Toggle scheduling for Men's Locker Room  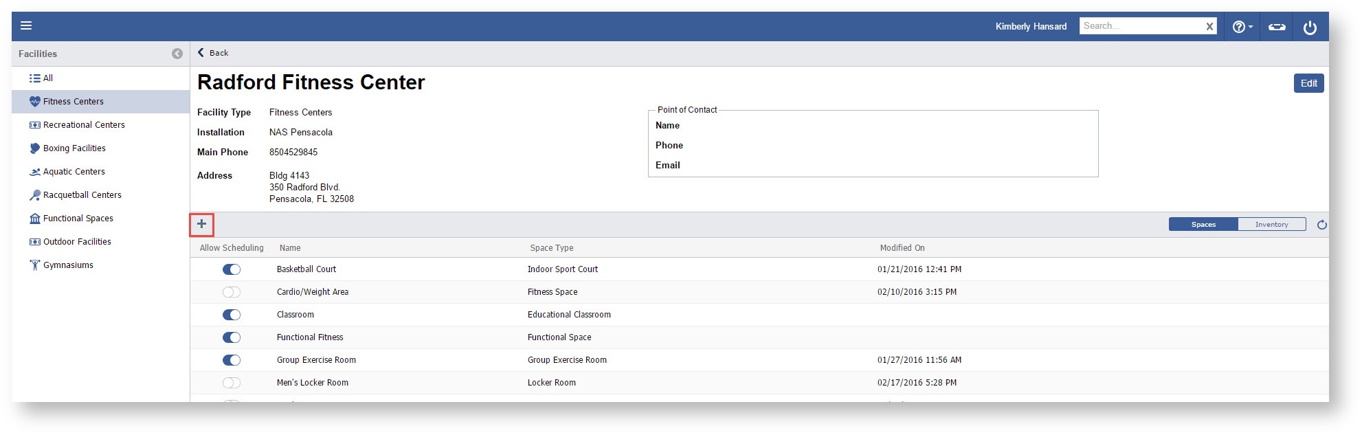click(x=232, y=383)
